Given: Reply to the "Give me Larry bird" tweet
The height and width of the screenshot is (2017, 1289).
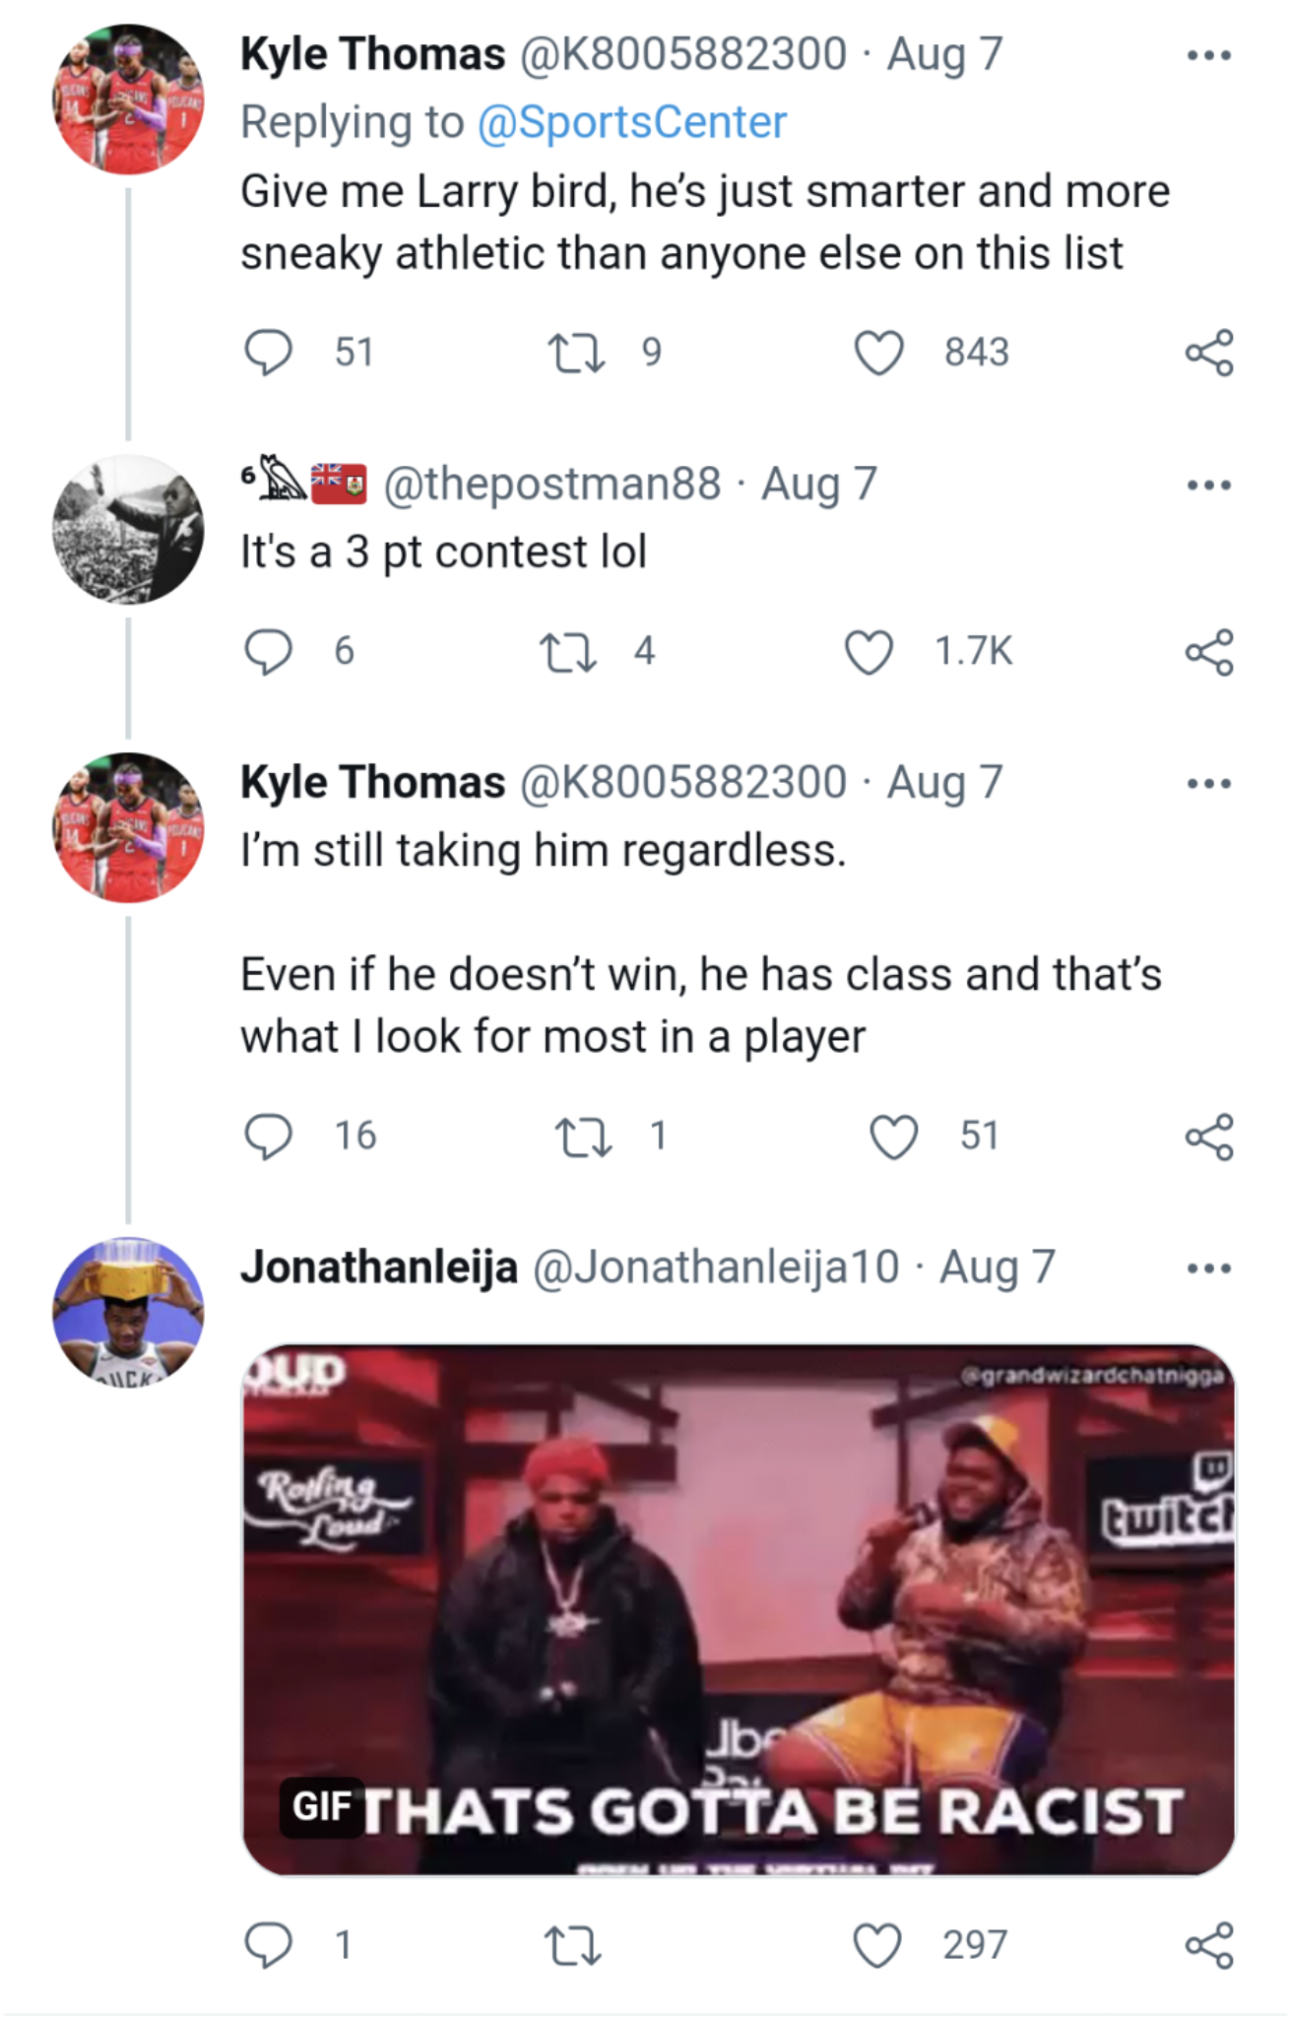Looking at the screenshot, I should pyautogui.click(x=267, y=354).
